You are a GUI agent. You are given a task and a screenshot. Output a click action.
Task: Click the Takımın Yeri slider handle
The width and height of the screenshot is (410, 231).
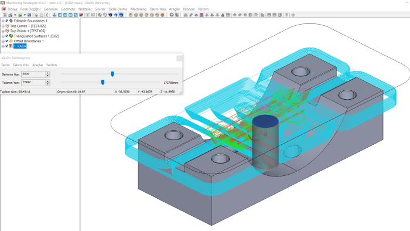coord(102,83)
